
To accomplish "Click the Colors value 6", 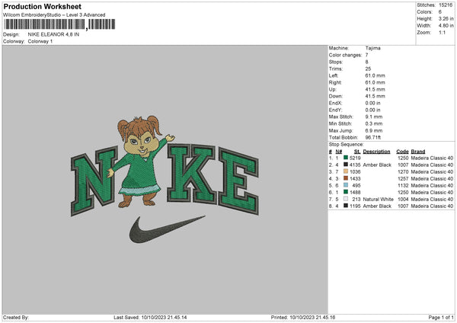I will tap(440, 12).
